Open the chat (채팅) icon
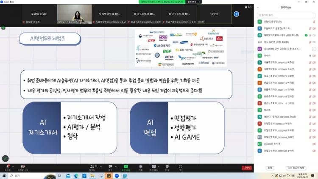 pyautogui.click(x=110, y=166)
